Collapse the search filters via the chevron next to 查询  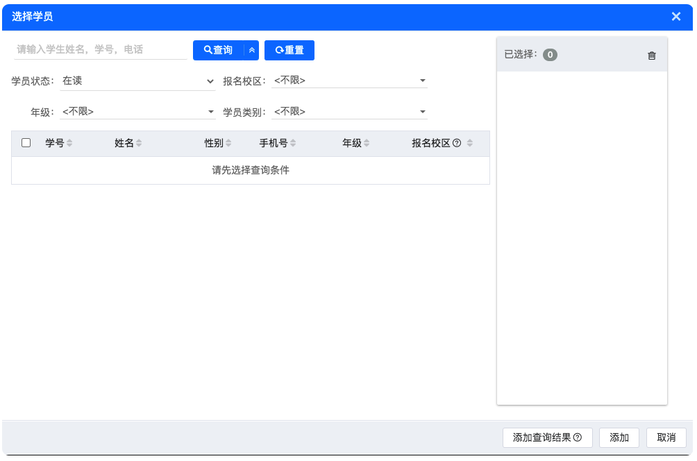(x=251, y=50)
